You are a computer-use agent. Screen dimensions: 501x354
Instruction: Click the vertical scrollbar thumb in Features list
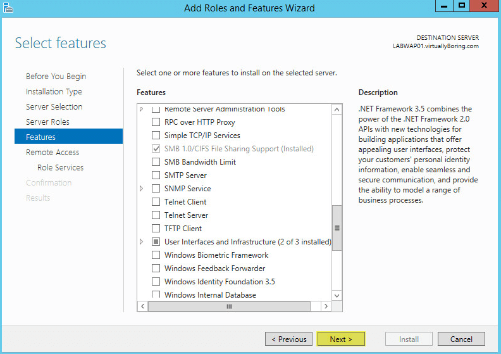[x=337, y=228]
